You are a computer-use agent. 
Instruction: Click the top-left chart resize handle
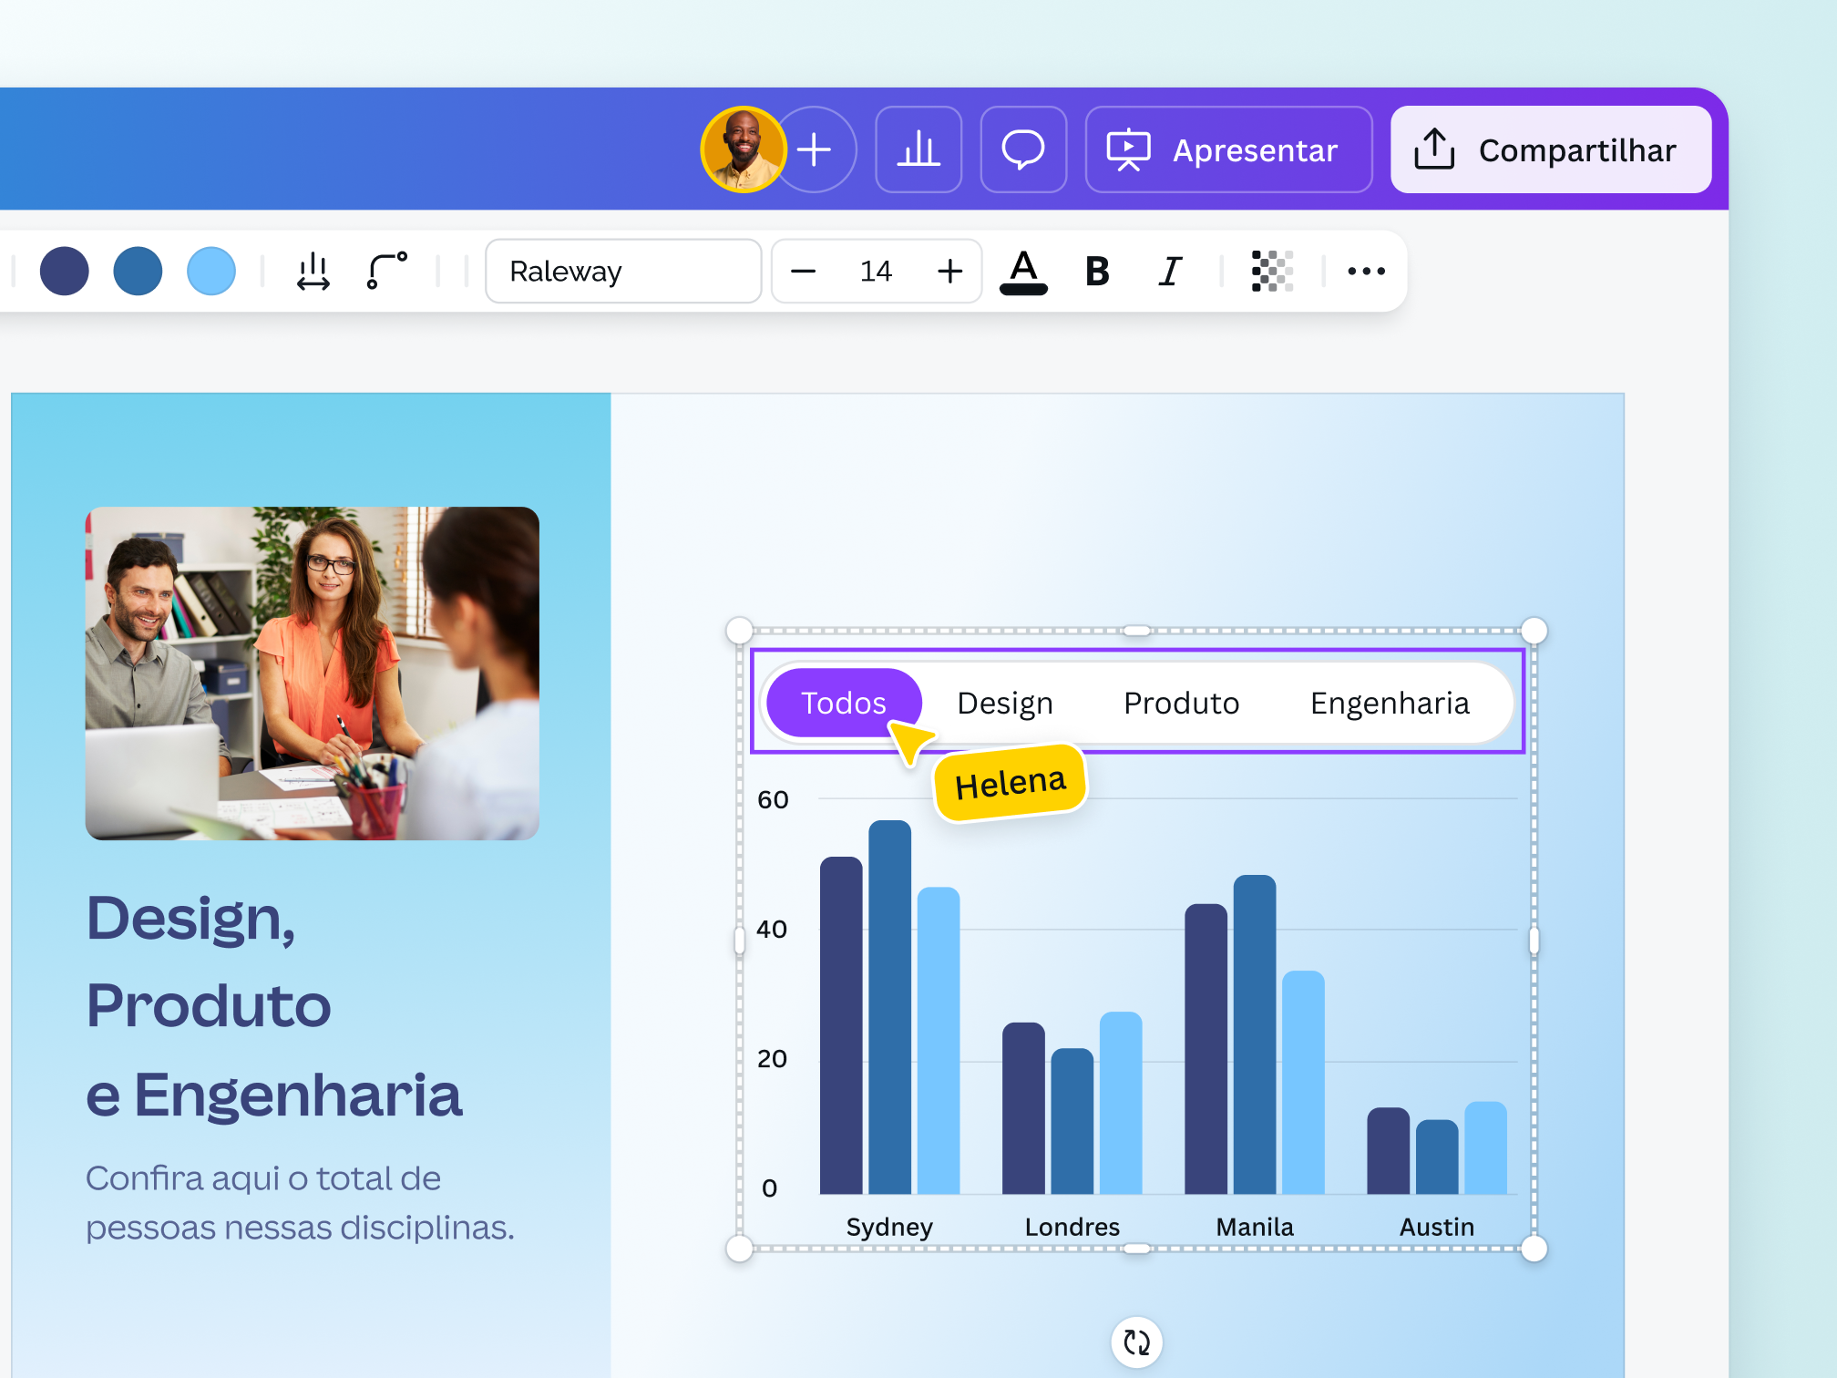pyautogui.click(x=739, y=630)
